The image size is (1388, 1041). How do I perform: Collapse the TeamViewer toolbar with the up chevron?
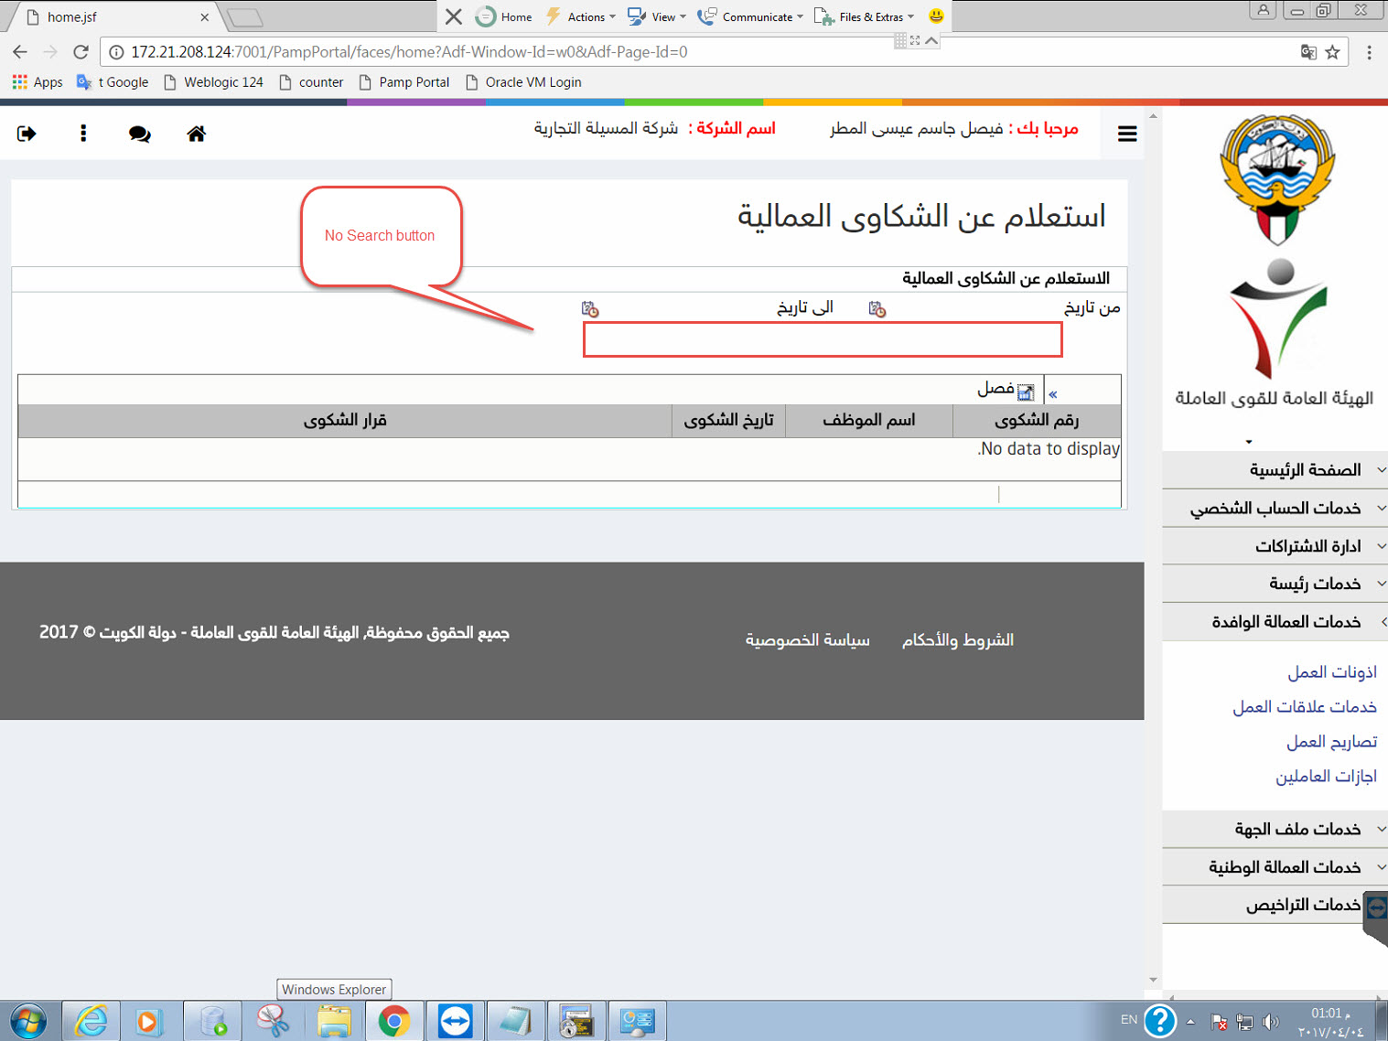931,40
